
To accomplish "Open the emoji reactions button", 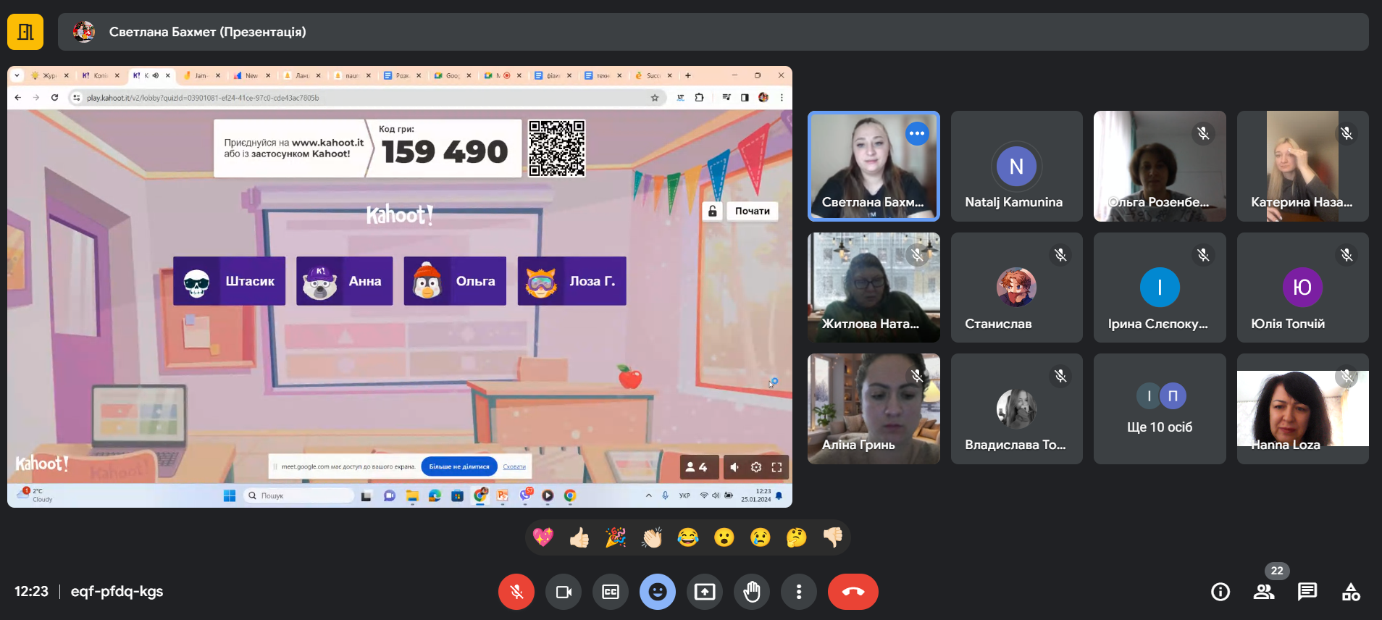I will tap(657, 592).
